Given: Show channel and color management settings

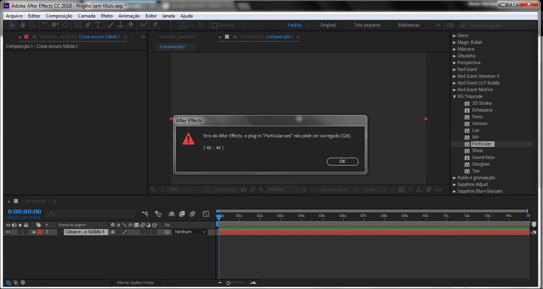Looking at the screenshot, I should point(261,190).
